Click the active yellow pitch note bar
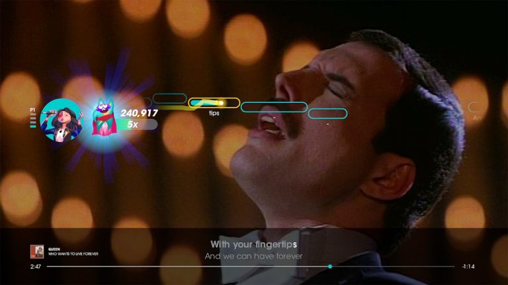The width and height of the screenshot is (508, 285). coord(214,103)
